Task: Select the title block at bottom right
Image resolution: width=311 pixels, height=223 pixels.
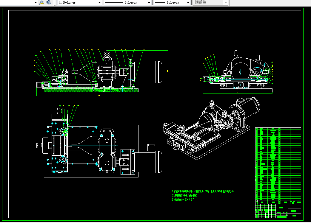Action: tap(278, 210)
